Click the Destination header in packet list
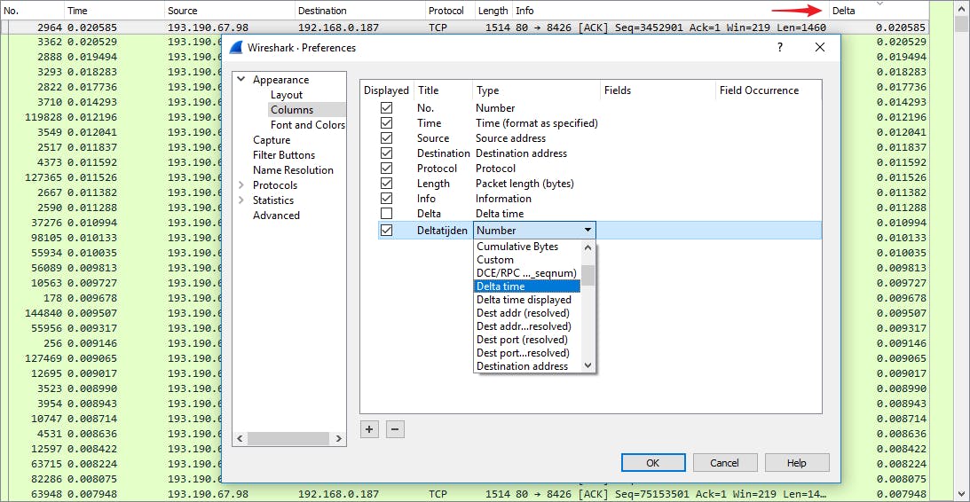Screen dimensions: 970x502 [360, 11]
